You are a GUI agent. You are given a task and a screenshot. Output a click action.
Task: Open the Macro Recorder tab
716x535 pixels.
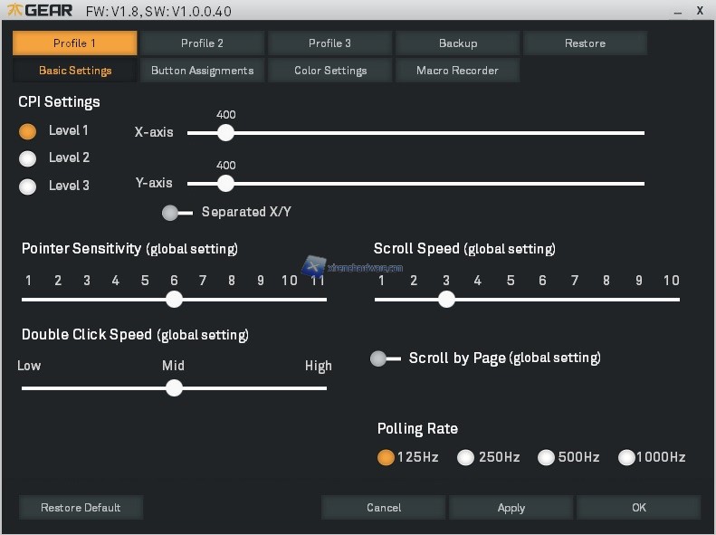point(457,71)
